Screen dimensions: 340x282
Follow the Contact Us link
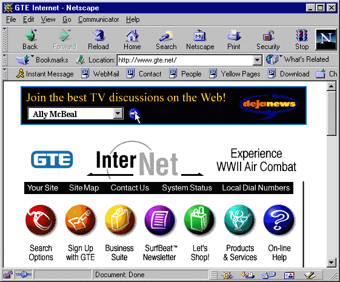pos(130,187)
